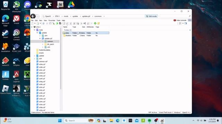The width and height of the screenshot is (222, 124).
Task: Show hidden system tray icons chevron
Action: point(194,121)
